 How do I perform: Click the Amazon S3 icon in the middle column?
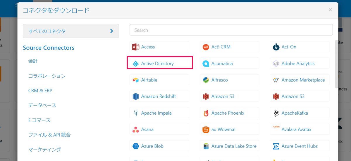[x=206, y=96]
